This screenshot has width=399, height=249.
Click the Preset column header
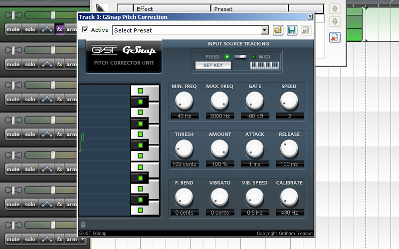pyautogui.click(x=249, y=9)
